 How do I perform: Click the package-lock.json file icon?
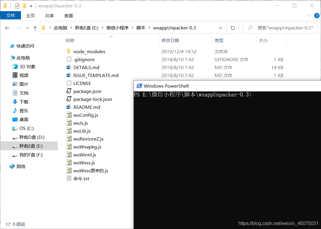(69, 99)
